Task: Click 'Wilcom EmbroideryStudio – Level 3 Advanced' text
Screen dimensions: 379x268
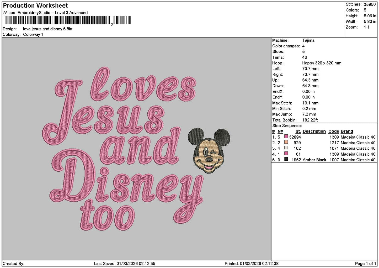Action: click(45, 13)
